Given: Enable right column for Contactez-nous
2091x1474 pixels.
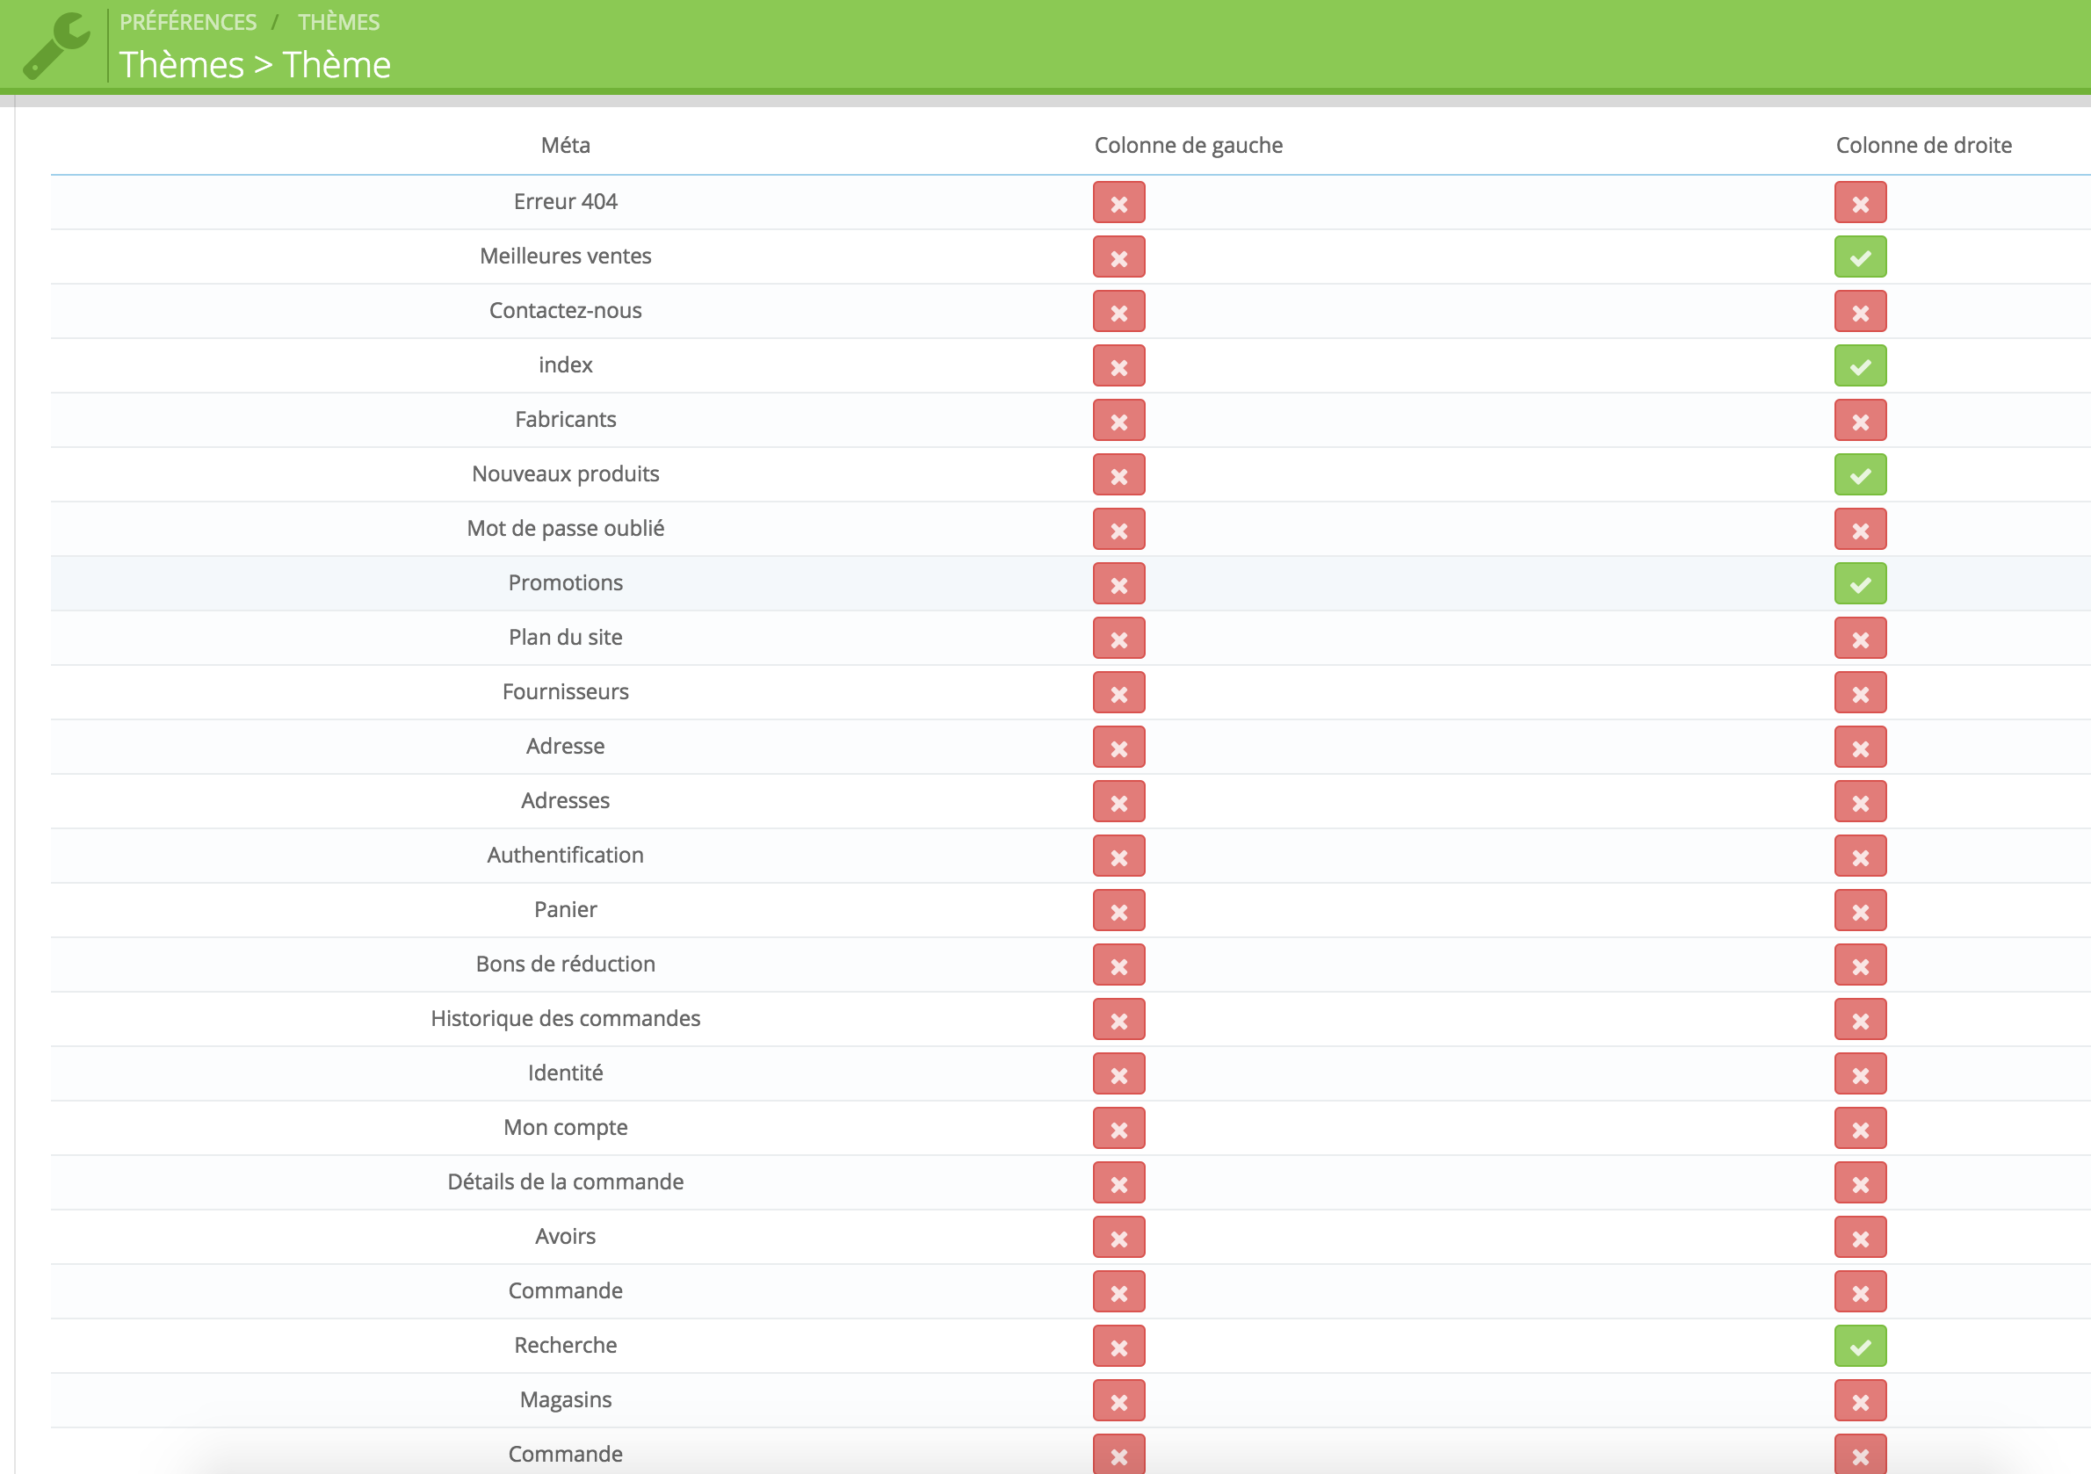Looking at the screenshot, I should 1860,311.
